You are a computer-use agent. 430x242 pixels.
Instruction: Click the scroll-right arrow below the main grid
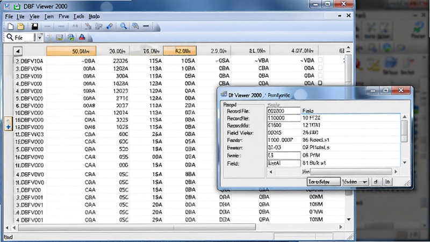341,227
